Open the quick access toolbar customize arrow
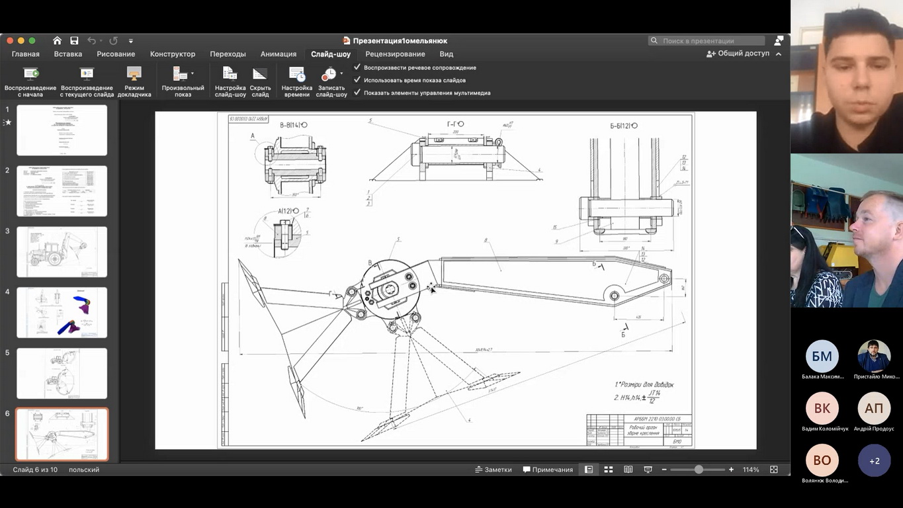Screen dimensions: 903x508 pyautogui.click(x=131, y=41)
